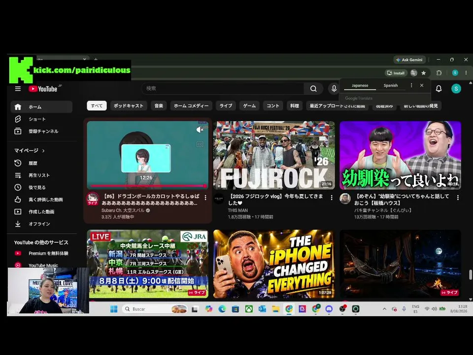The width and height of the screenshot is (473, 355).
Task: Click the YouTube search field
Action: [223, 88]
